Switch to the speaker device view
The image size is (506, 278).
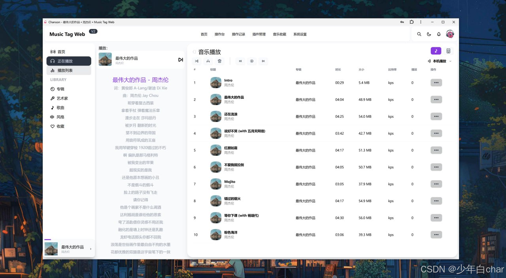pyautogui.click(x=448, y=51)
